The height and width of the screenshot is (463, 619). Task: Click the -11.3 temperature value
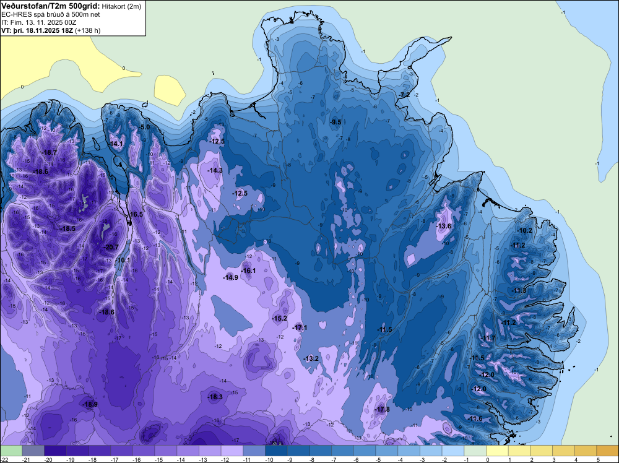click(519, 290)
